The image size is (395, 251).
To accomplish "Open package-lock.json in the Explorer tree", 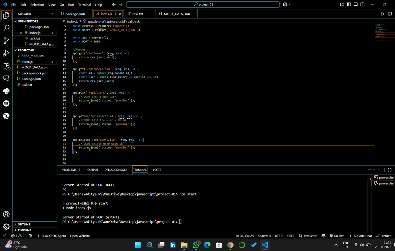I will 35,73.
